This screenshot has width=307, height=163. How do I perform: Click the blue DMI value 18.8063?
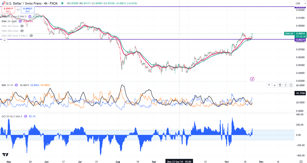[35, 85]
